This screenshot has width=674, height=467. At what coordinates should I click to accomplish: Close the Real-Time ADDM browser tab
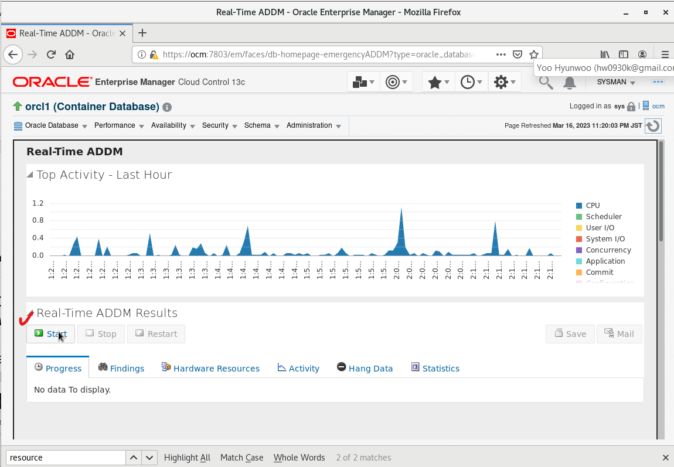pyautogui.click(x=122, y=33)
